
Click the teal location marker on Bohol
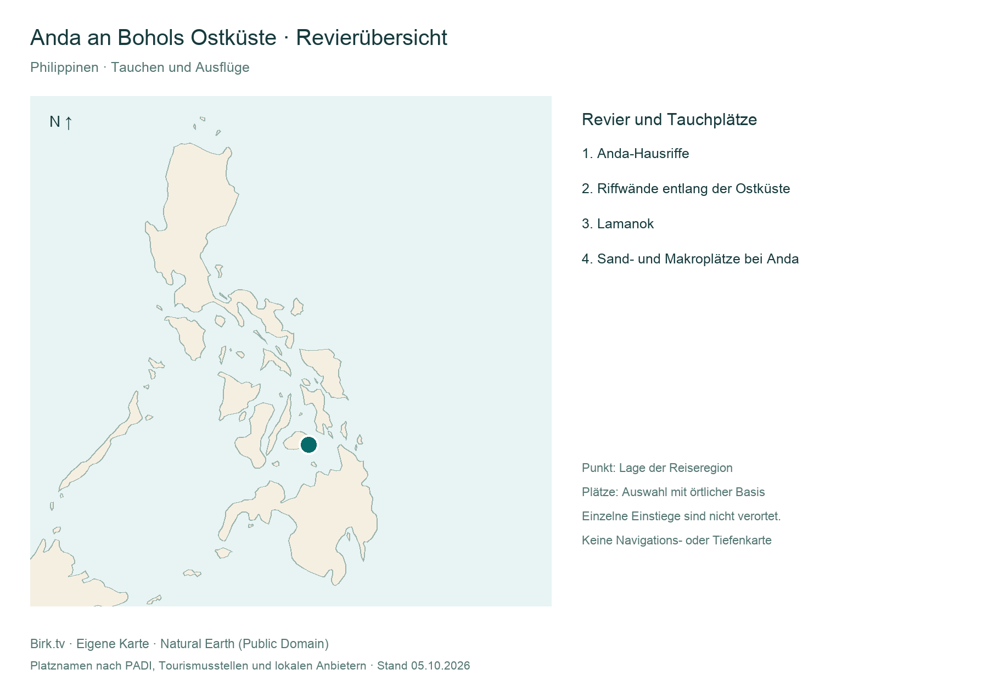pos(308,445)
